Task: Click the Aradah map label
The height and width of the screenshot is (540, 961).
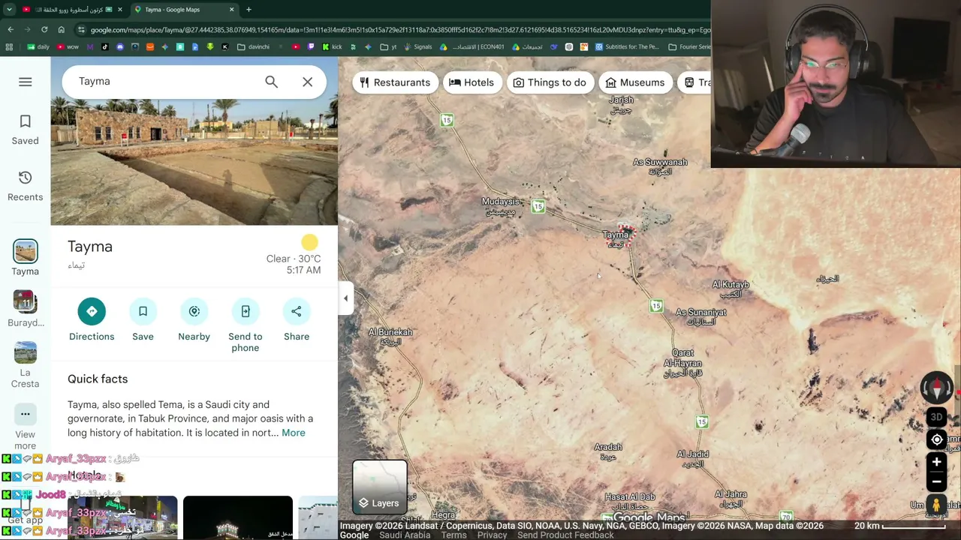Action: 608,451
